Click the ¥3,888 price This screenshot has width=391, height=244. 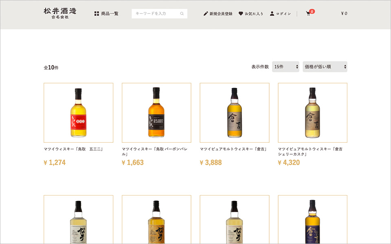click(x=211, y=163)
